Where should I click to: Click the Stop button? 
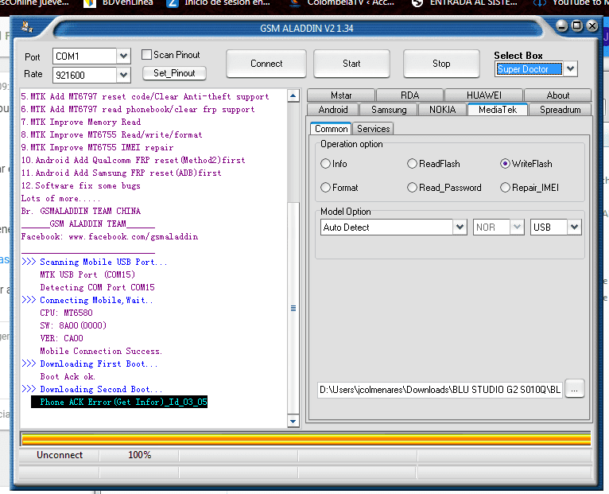tap(441, 64)
